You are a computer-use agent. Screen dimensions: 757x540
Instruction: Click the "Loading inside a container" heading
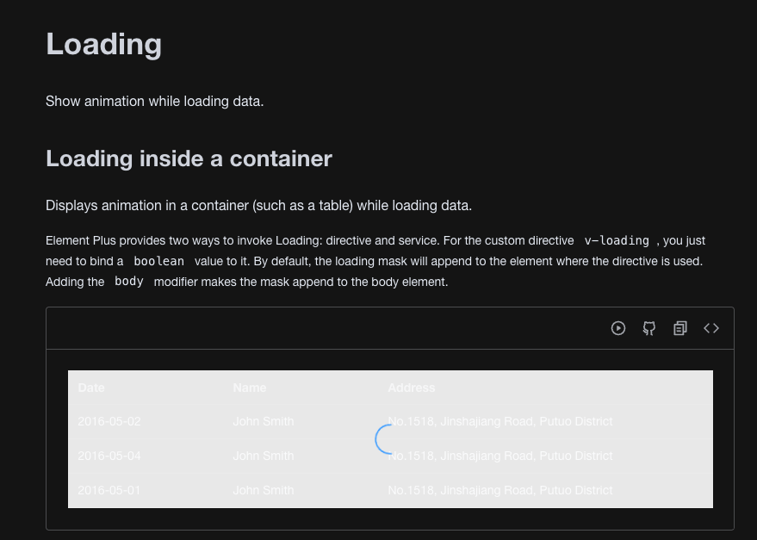point(189,159)
